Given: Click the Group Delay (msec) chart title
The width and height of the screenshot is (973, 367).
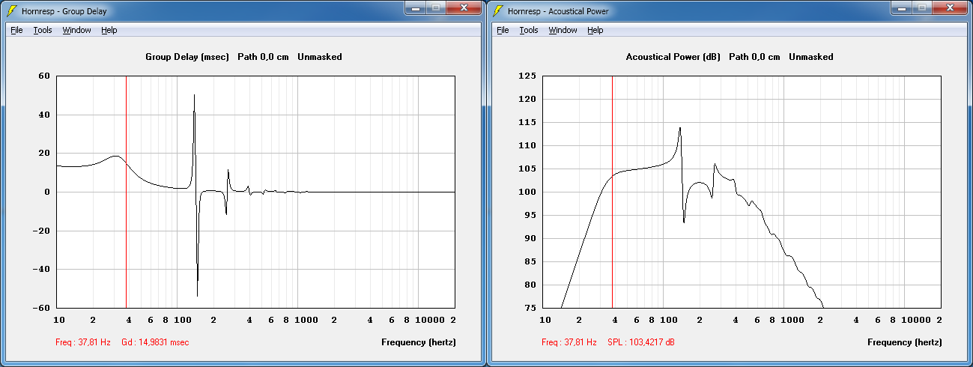Looking at the screenshot, I should tap(188, 57).
